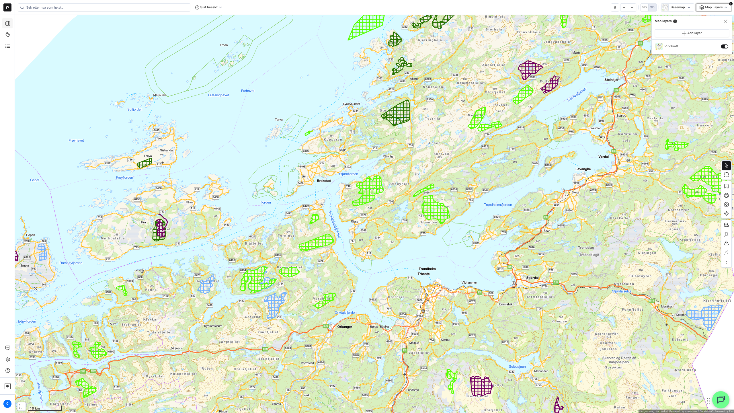Click the Add layer button
This screenshot has height=413, width=734.
692,33
